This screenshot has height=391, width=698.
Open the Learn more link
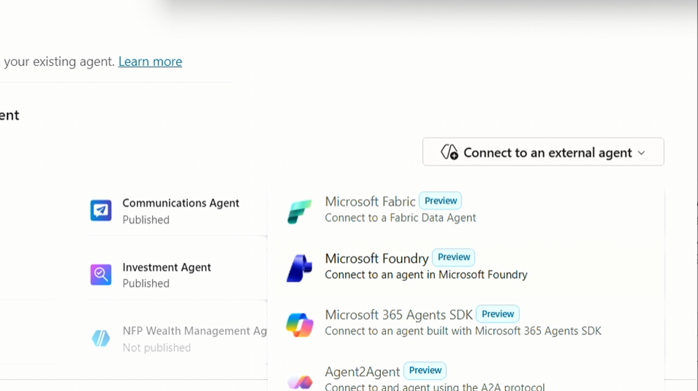pos(150,62)
